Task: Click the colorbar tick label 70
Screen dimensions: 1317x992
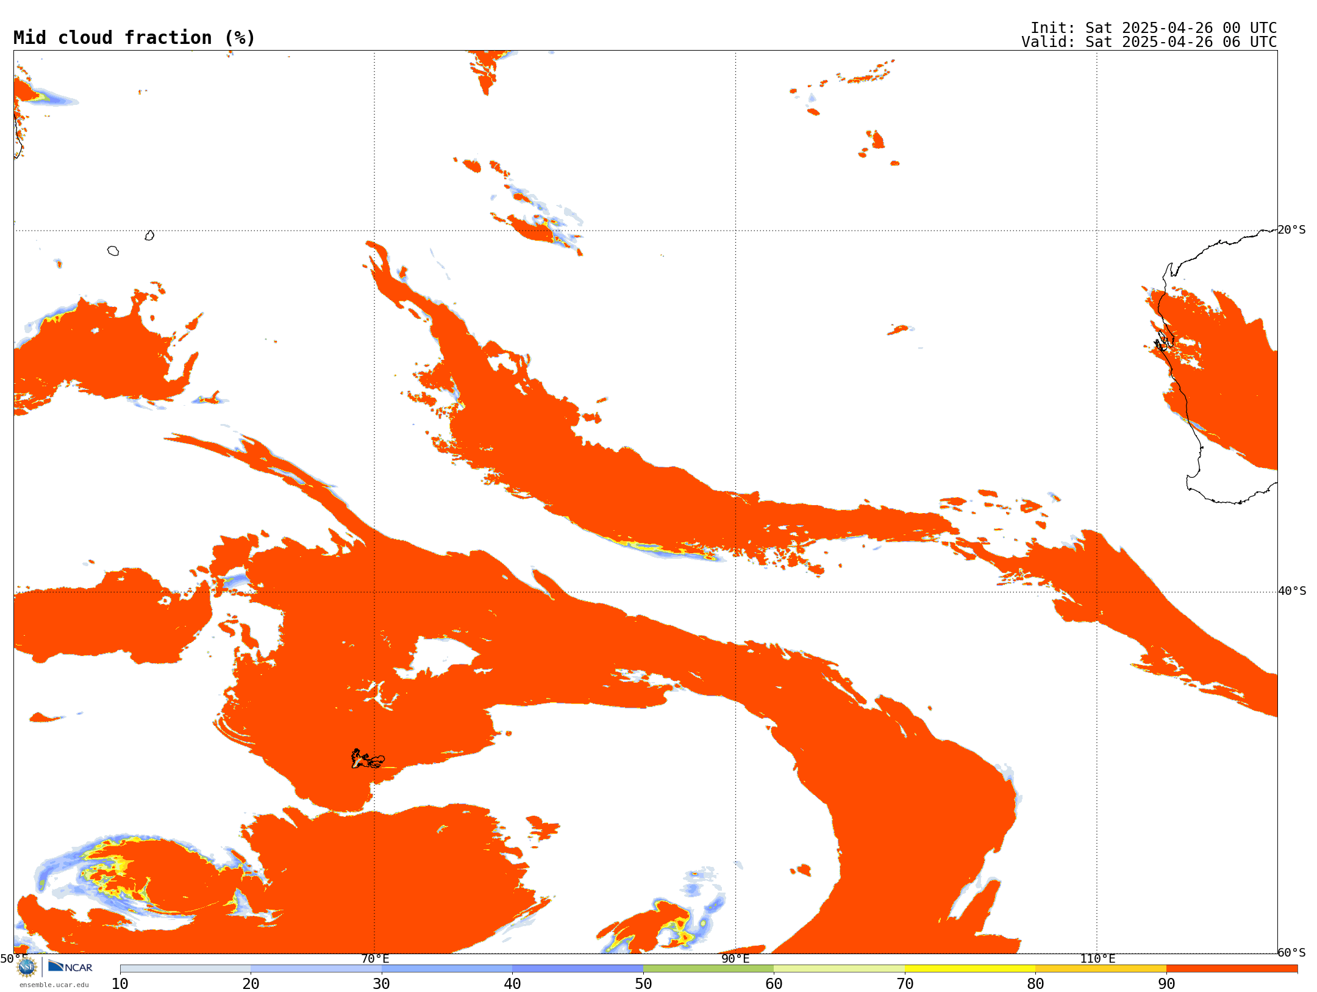Action: [x=905, y=984]
